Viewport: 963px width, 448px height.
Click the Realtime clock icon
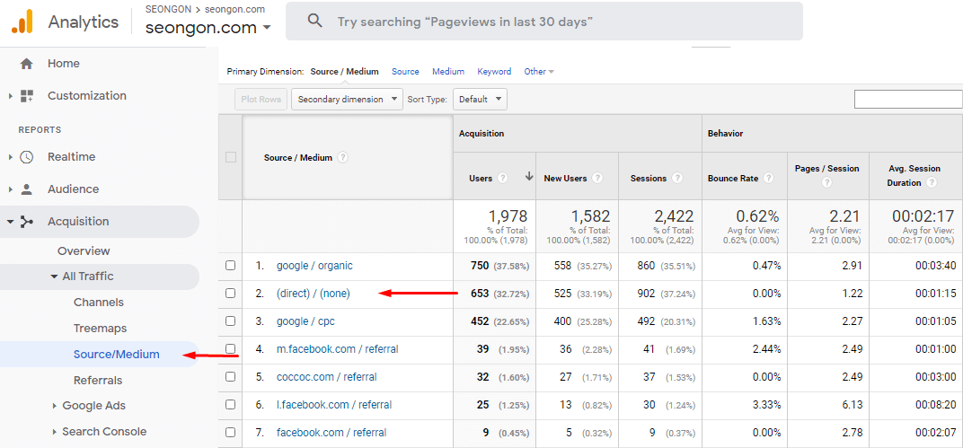26,157
